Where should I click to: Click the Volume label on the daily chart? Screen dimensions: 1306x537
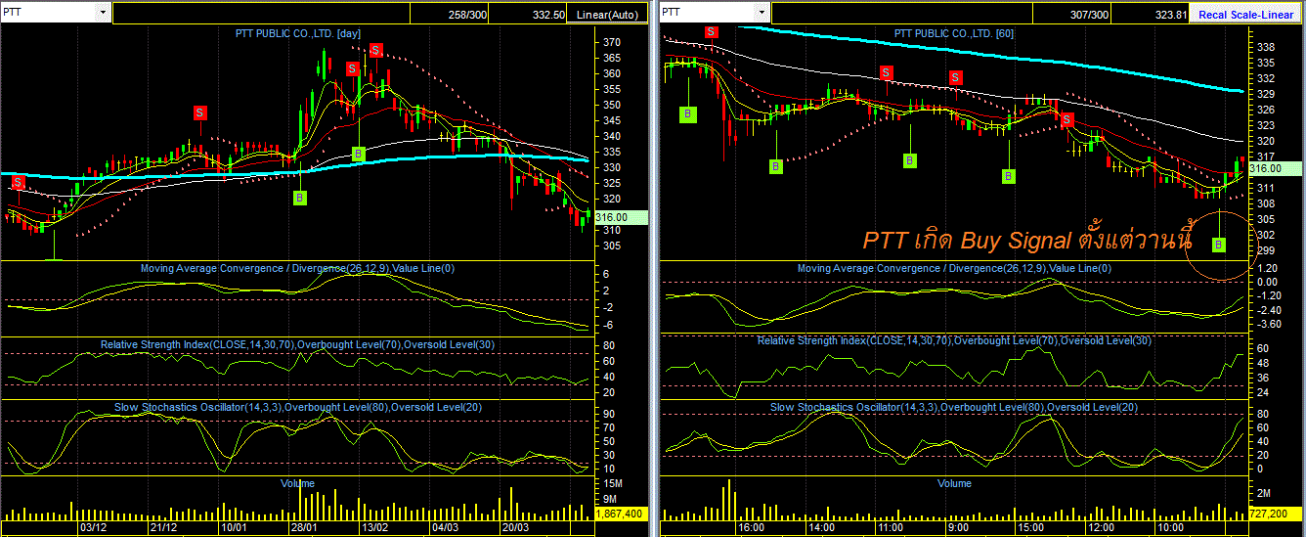(x=297, y=483)
